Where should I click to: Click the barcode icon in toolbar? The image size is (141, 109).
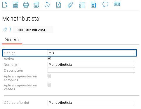[x=117, y=4]
